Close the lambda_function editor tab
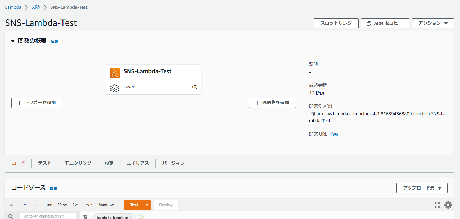This screenshot has width=460, height=219. tap(130, 217)
